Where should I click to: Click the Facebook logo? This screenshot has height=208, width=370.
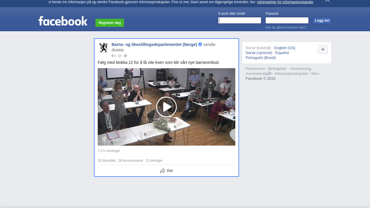click(63, 21)
